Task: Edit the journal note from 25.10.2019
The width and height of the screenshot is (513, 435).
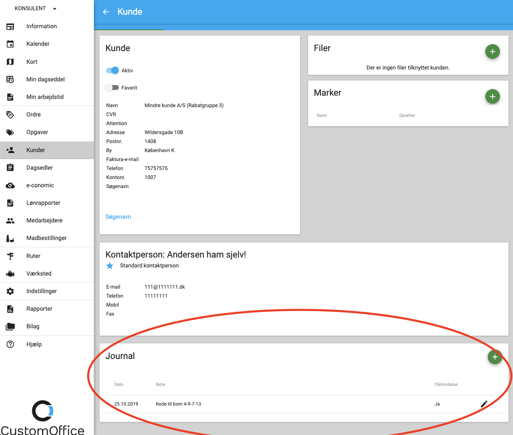Action: point(484,404)
